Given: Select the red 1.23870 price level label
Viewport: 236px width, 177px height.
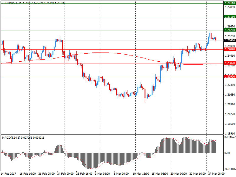Looking at the screenshot, I should coord(230,63).
